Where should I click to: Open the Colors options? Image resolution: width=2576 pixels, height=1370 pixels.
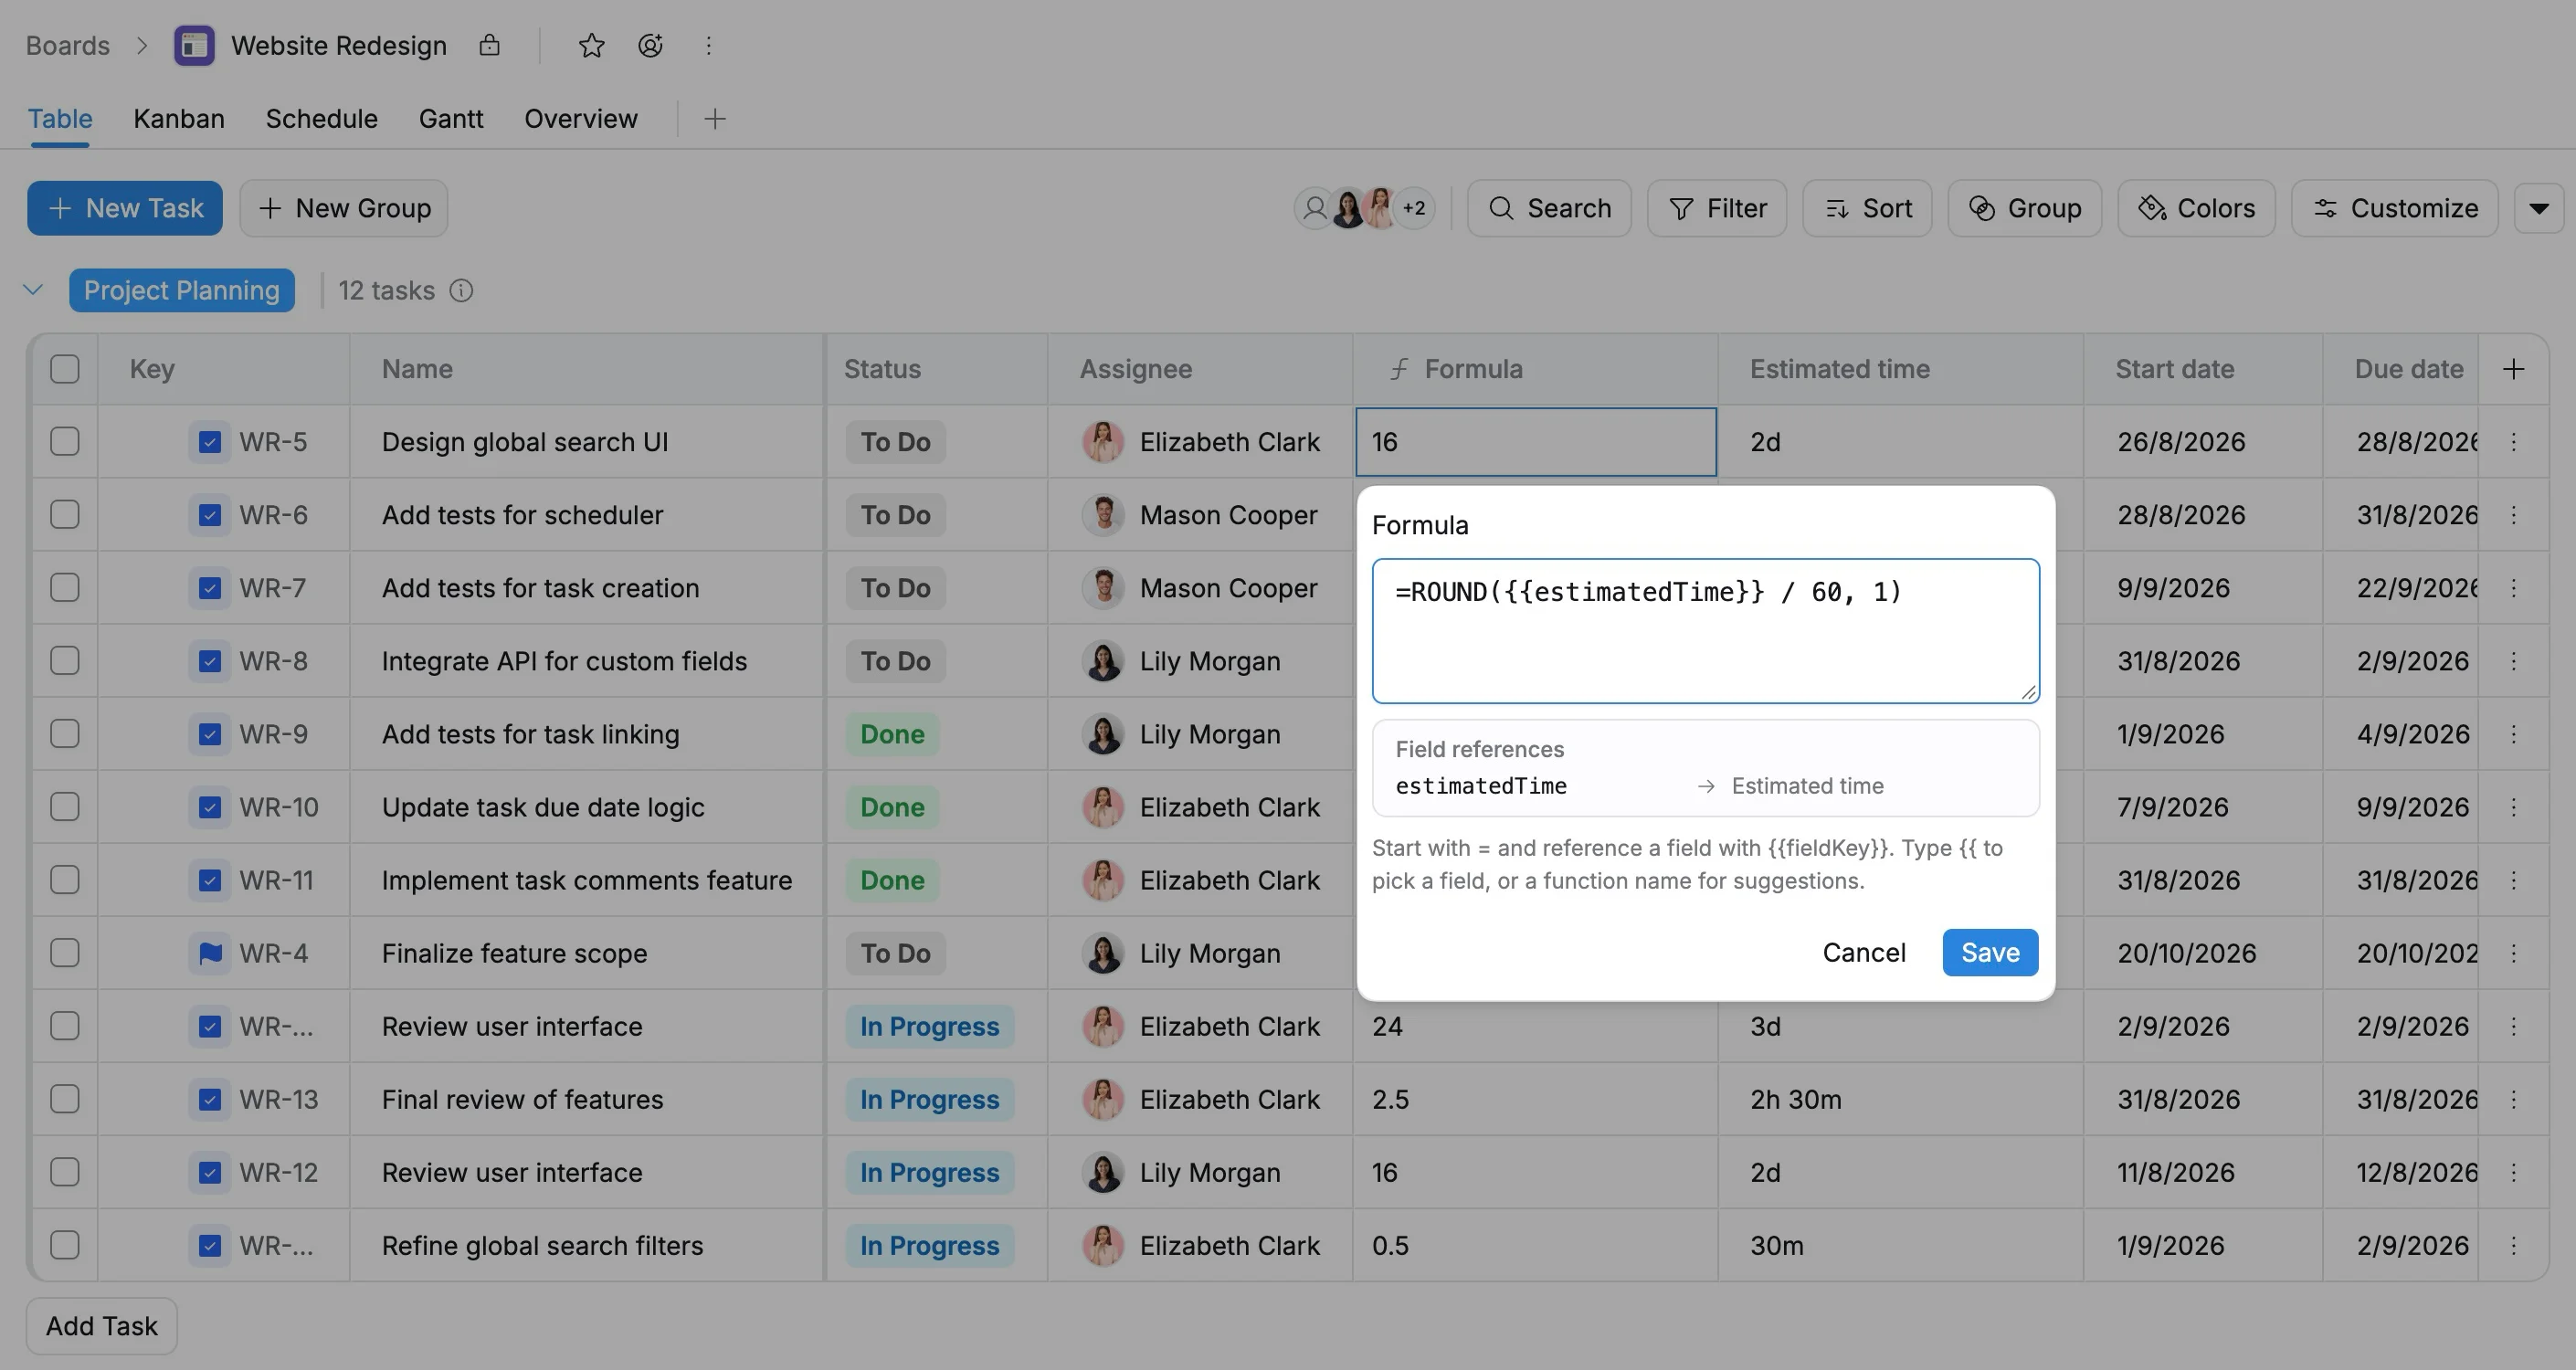tap(2196, 208)
